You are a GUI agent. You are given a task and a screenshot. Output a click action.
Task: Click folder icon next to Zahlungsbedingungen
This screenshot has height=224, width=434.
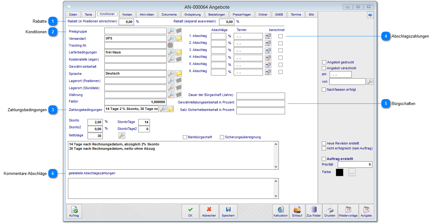tap(170, 109)
